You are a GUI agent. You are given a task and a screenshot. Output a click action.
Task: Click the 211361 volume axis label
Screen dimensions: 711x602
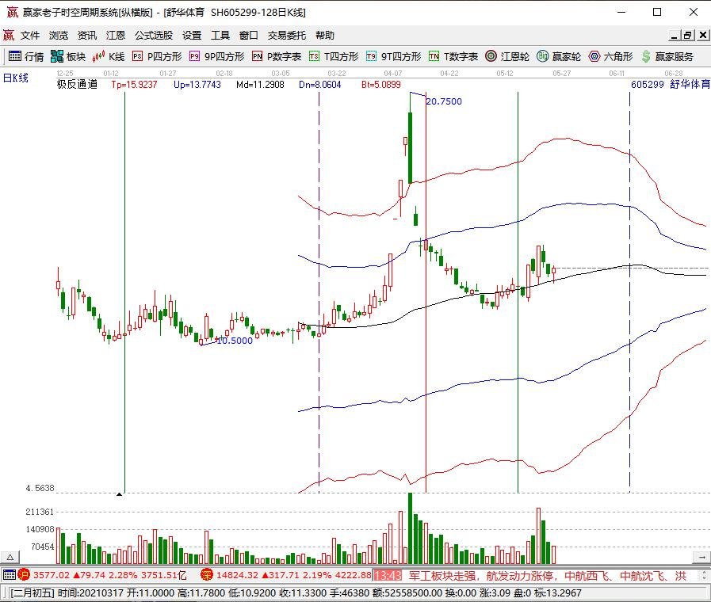coord(40,512)
